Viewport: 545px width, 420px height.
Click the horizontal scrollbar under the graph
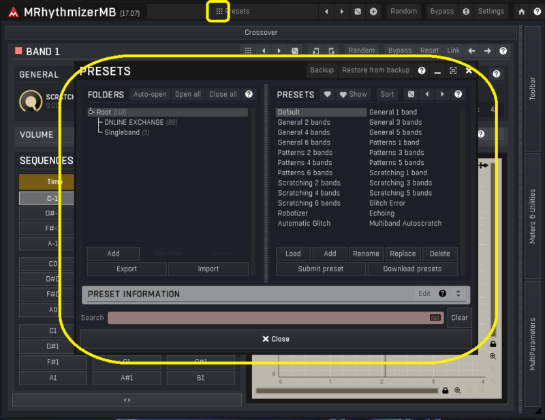pos(347,391)
